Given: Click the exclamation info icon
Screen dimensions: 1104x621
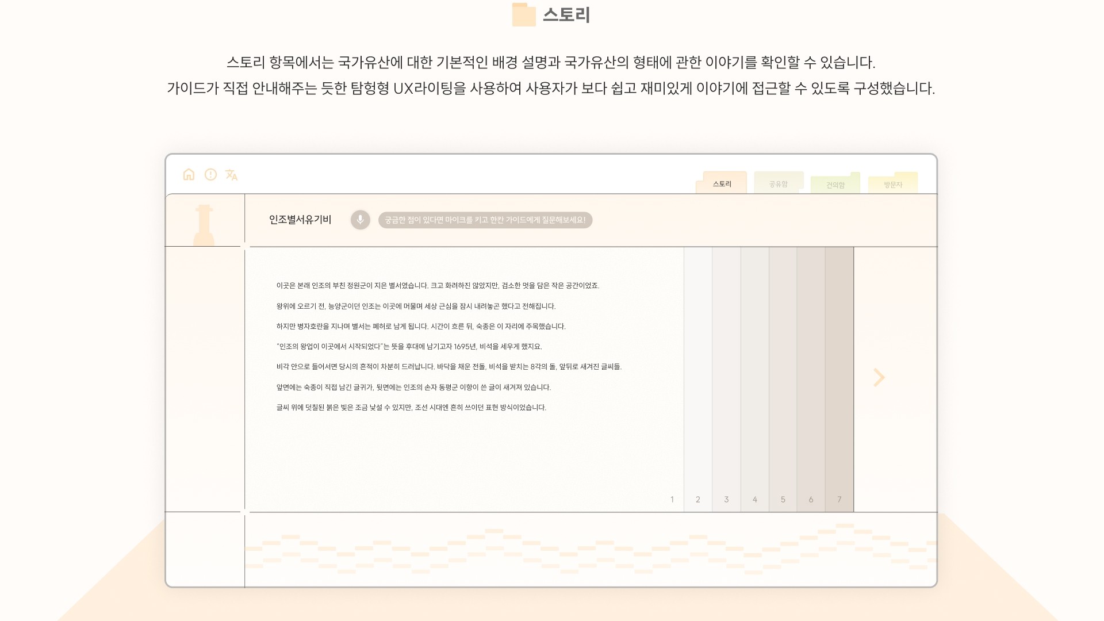Looking at the screenshot, I should click(210, 174).
